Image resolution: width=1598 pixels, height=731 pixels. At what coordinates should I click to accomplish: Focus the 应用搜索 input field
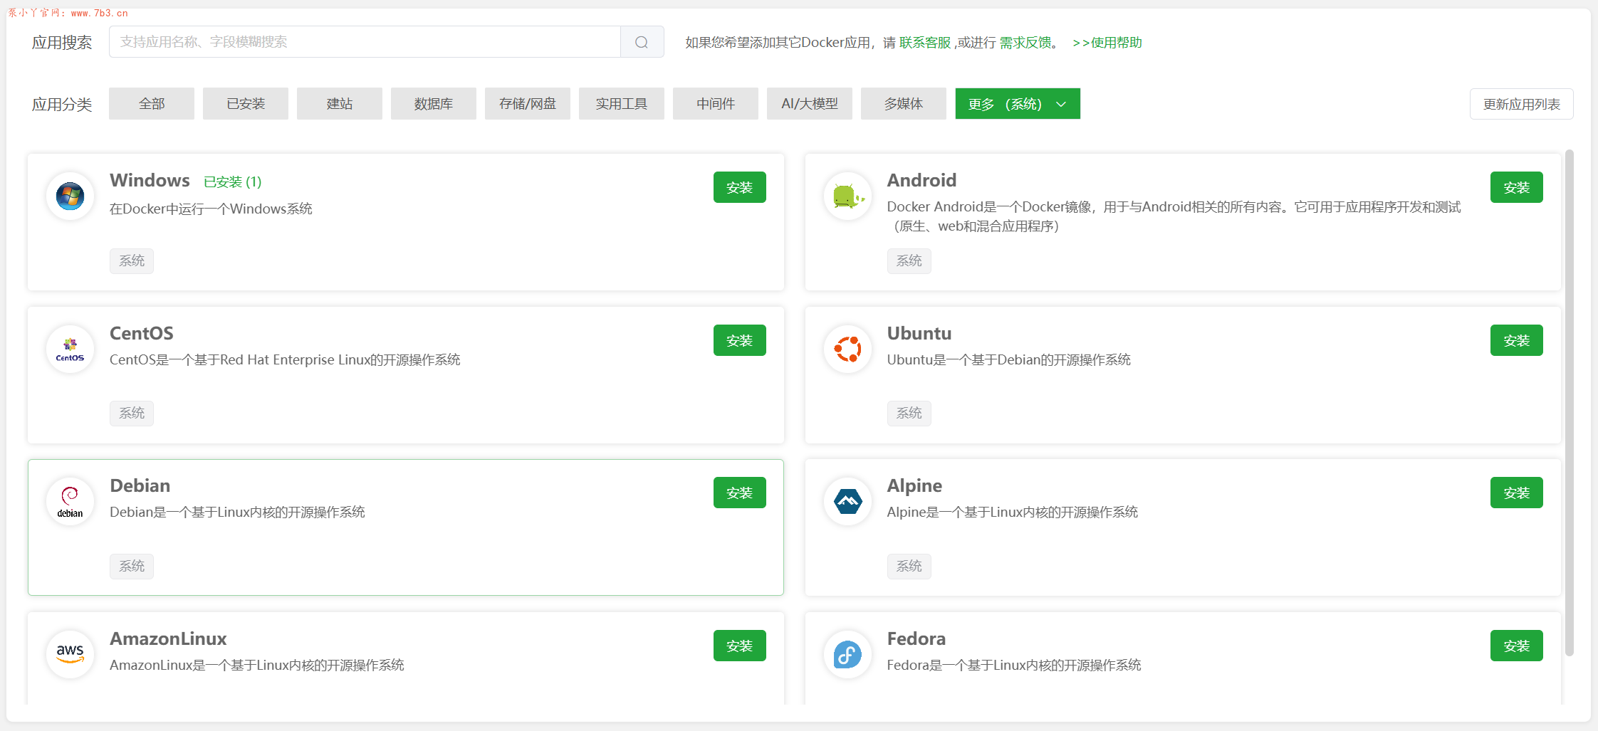click(365, 42)
